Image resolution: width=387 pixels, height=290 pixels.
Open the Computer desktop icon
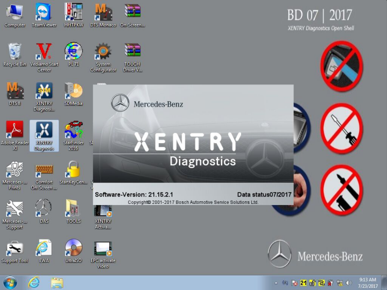click(15, 16)
